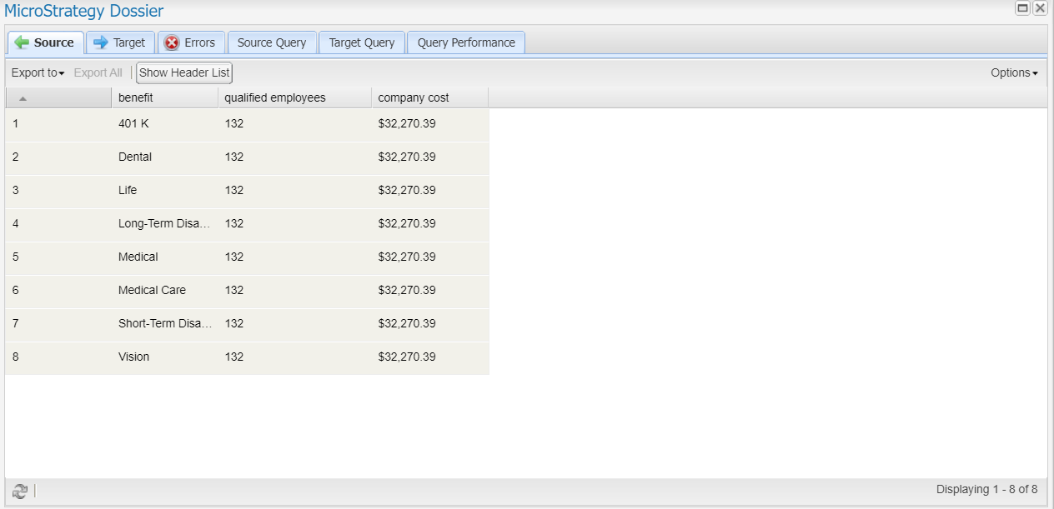Click the green arrow Source tab icon

tap(23, 42)
